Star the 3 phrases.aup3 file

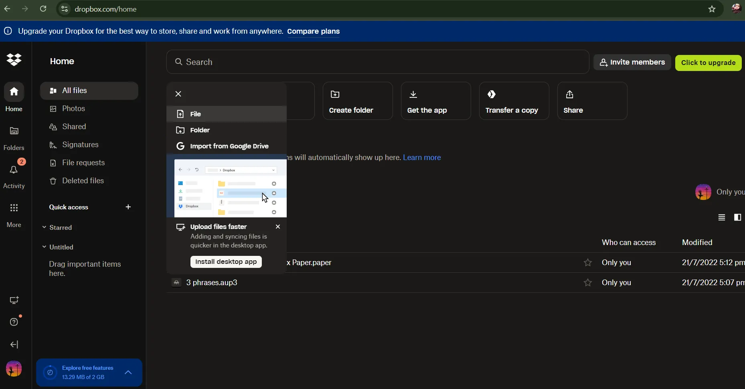(588, 283)
